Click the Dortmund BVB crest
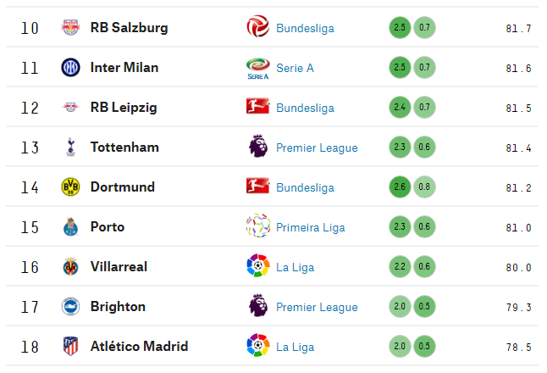 click(x=70, y=186)
